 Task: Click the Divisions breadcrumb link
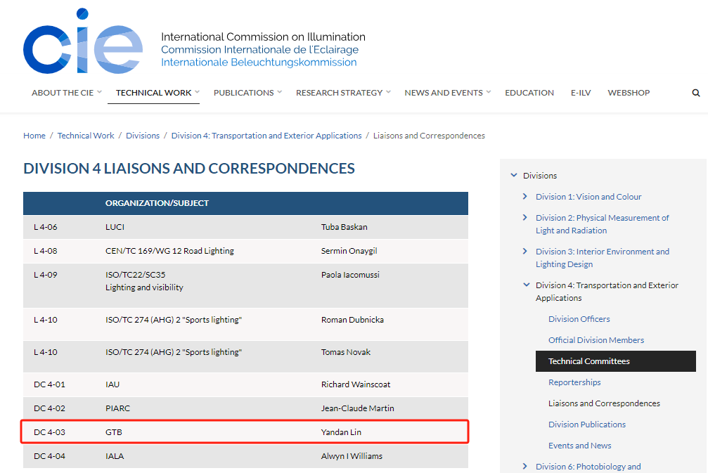point(143,136)
